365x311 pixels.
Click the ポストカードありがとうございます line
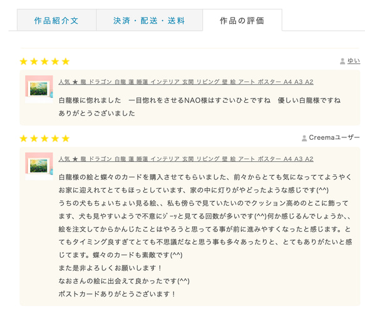(x=117, y=294)
